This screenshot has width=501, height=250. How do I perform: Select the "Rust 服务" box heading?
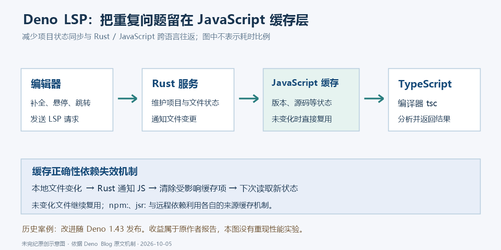tap(175, 84)
